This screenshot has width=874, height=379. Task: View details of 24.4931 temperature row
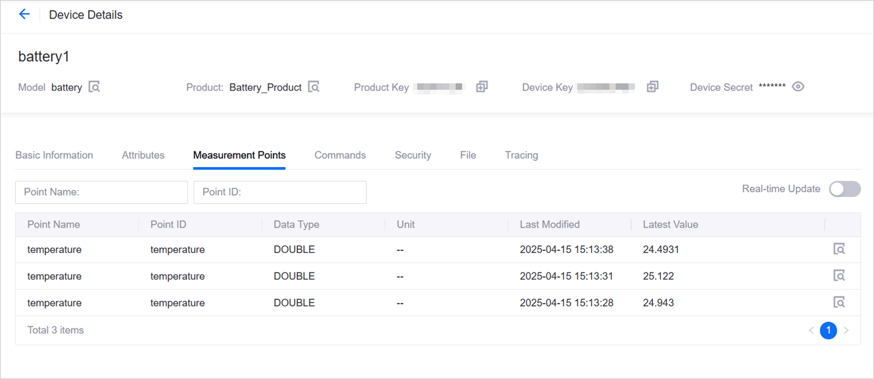click(839, 249)
